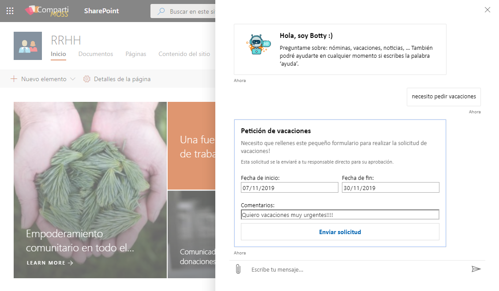Click the LEARN MORE link

[x=50, y=263]
